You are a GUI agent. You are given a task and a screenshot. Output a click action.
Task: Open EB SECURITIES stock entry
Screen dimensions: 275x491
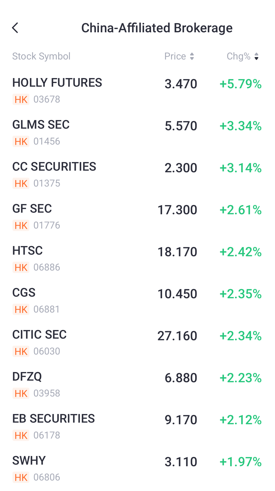point(54,419)
